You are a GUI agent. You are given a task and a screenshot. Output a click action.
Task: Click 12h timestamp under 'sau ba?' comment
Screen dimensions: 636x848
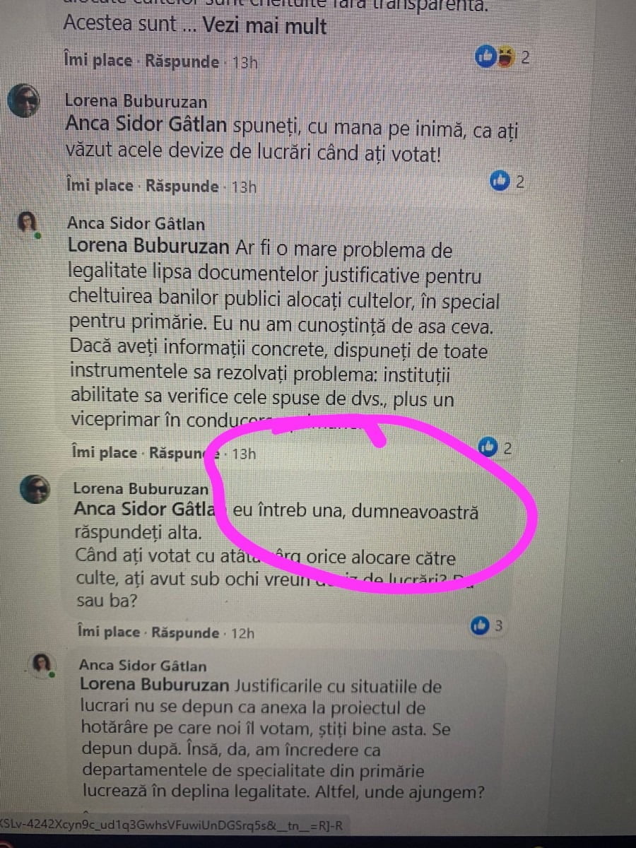242,633
